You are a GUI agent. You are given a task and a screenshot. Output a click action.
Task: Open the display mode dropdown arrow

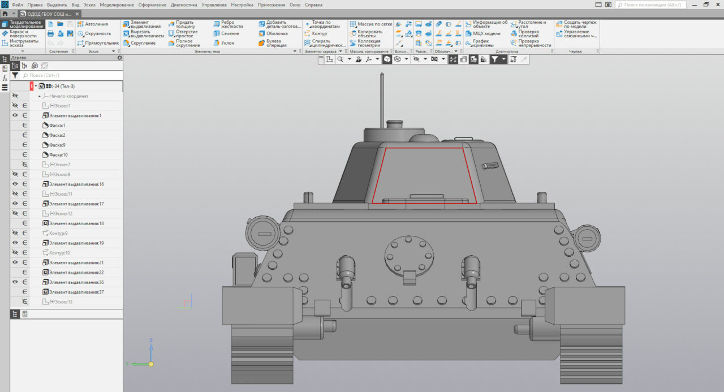[406, 59]
